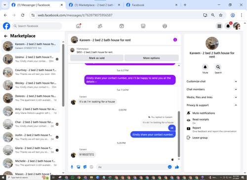Viewport: 247px width, 180px height.
Task: Click the message thread scrollbar
Action: point(179,134)
